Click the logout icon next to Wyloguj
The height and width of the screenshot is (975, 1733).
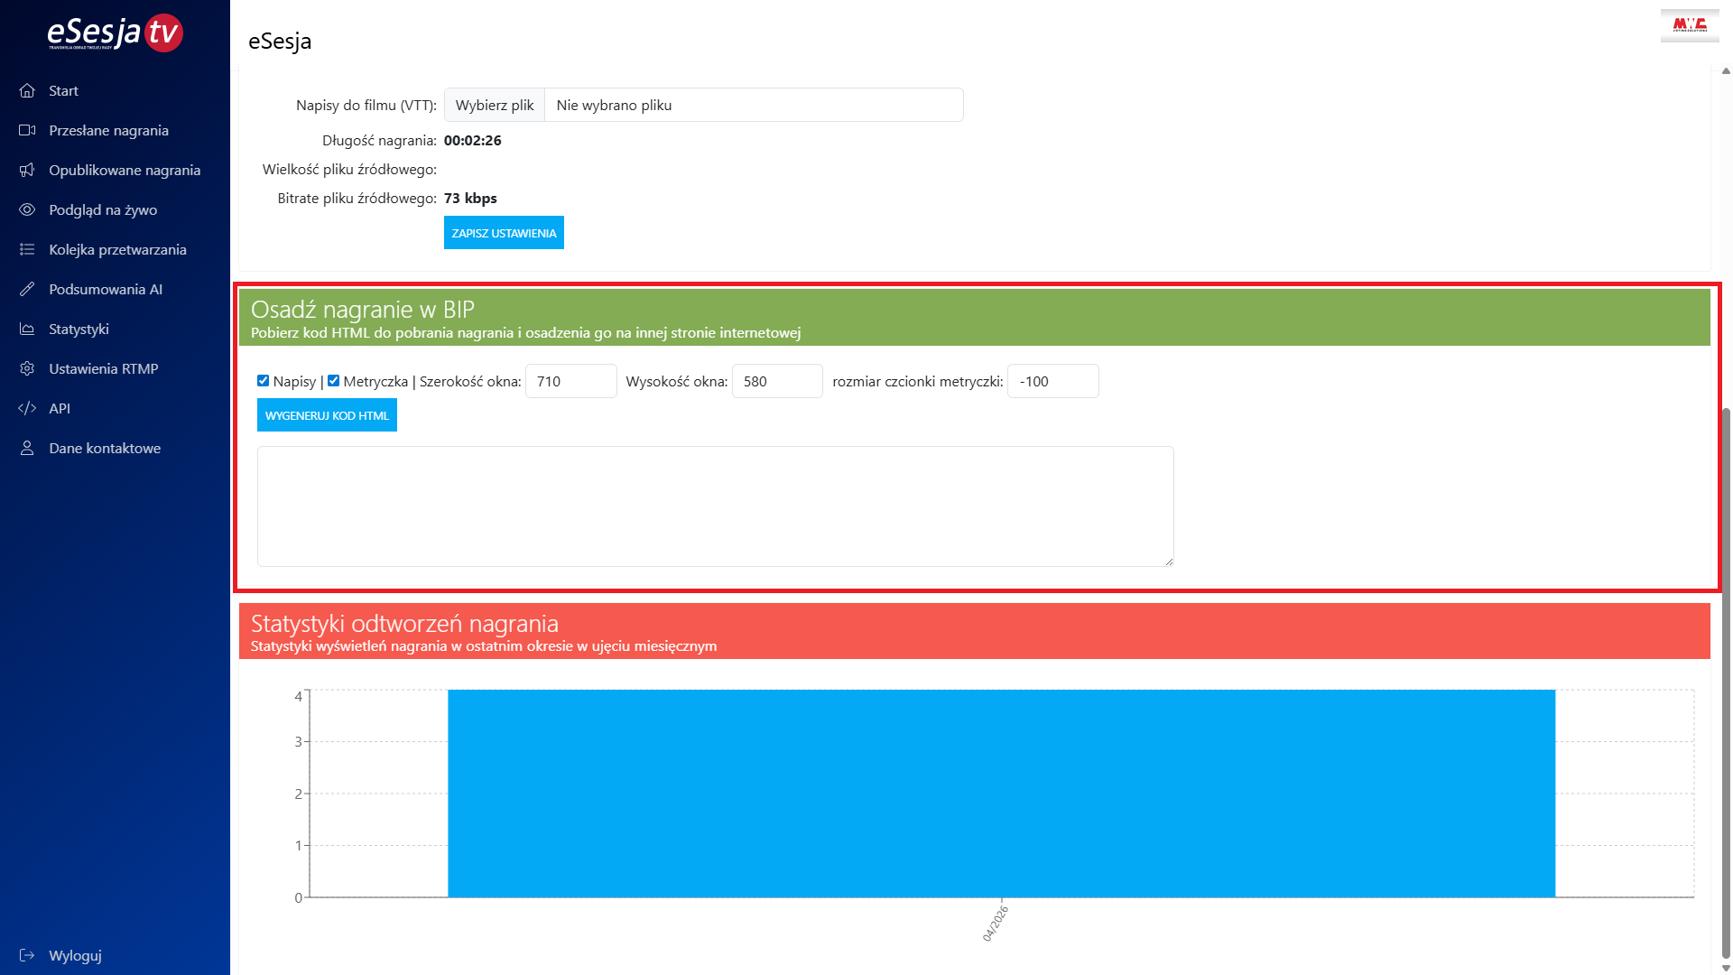tap(27, 955)
